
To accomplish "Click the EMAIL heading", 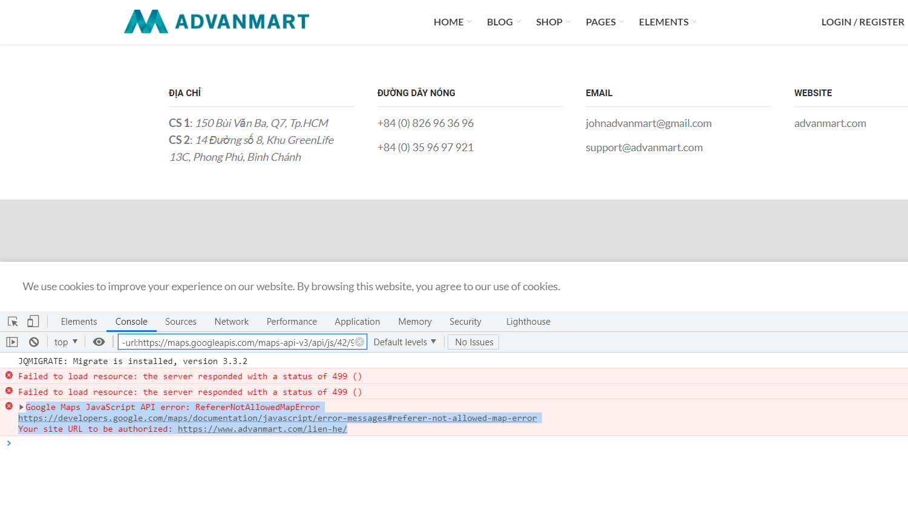I will pyautogui.click(x=599, y=93).
